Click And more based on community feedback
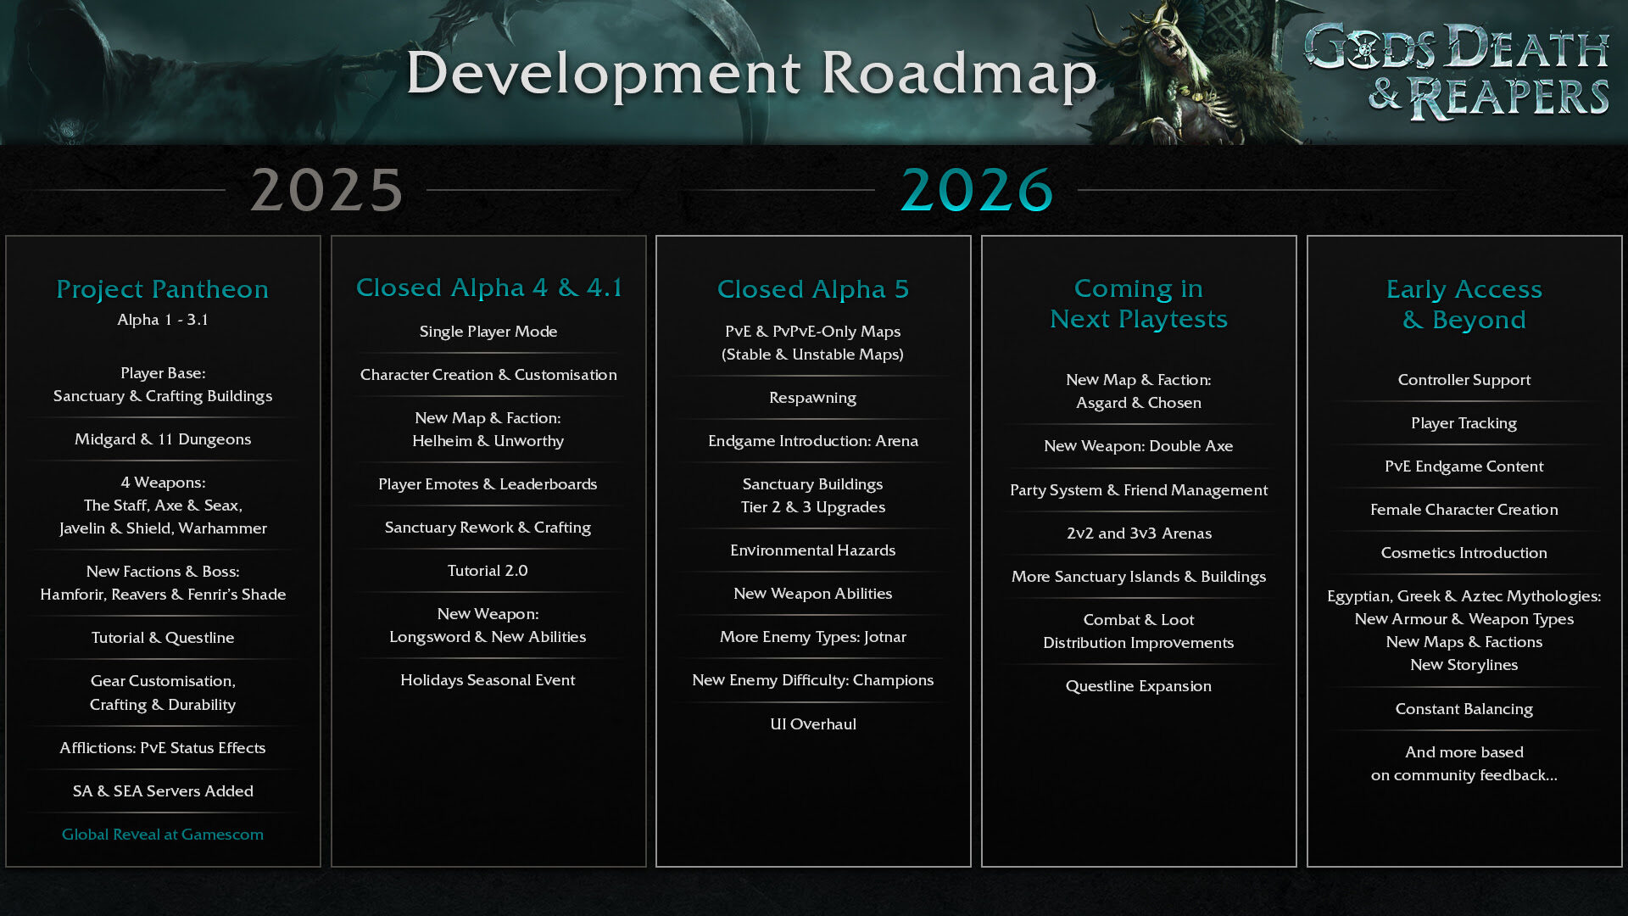The height and width of the screenshot is (916, 1628). click(x=1464, y=764)
